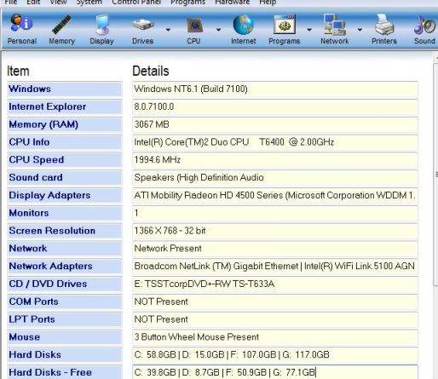Open the Display toolbar icon
Viewport: 438px width, 379px height.
click(101, 29)
